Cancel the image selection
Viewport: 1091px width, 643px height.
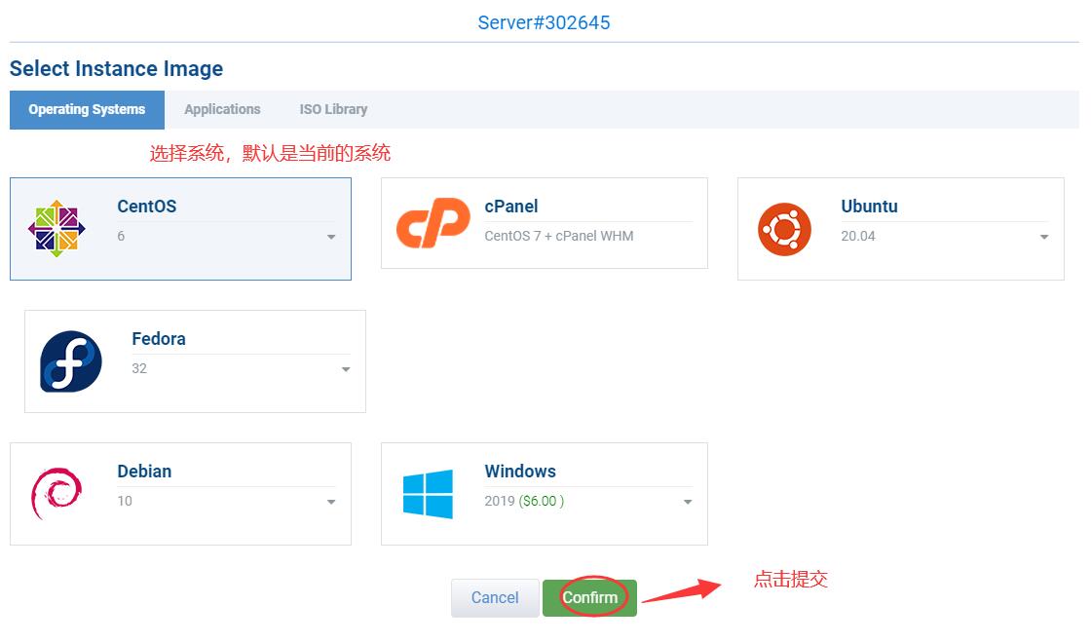tap(495, 598)
